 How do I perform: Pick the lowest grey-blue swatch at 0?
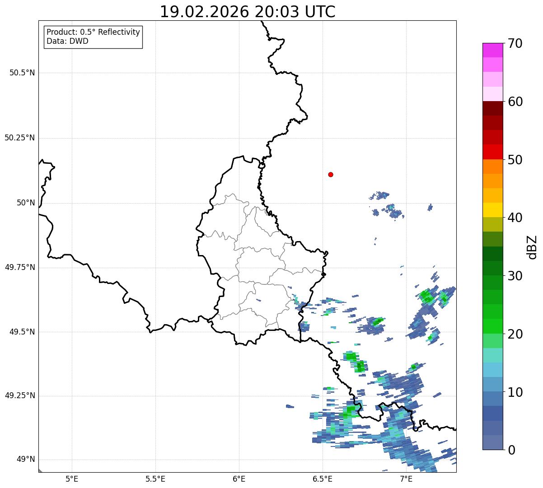coord(492,442)
